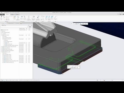This screenshot has height=93, width=124.
Task: Click the first icon in floating mini toolbar
Action: (68, 66)
